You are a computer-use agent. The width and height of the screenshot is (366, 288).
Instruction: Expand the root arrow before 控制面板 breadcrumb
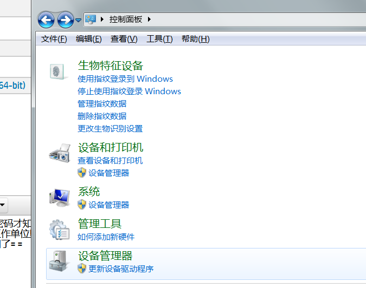tap(102, 19)
